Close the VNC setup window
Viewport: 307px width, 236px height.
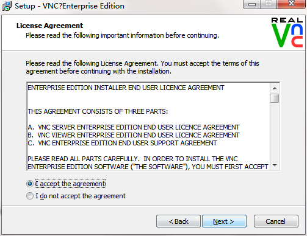click(x=291, y=4)
